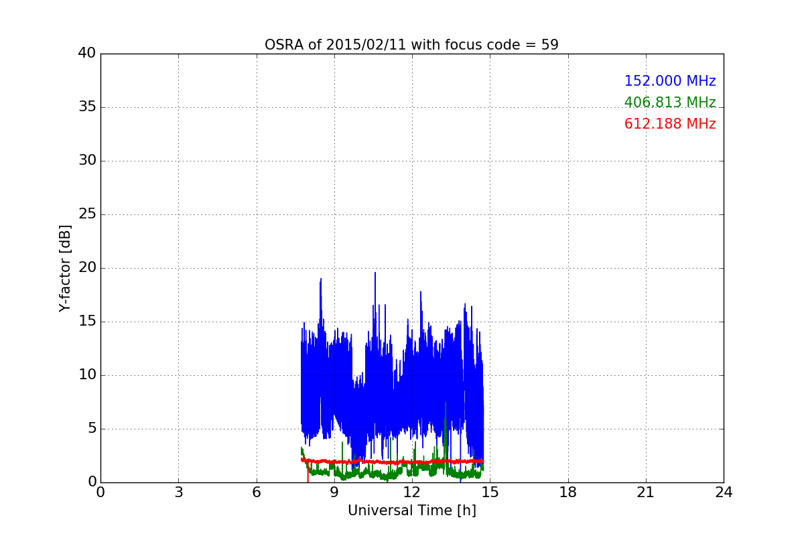
Task: Click the x-axis tick label 24
Action: tap(723, 492)
